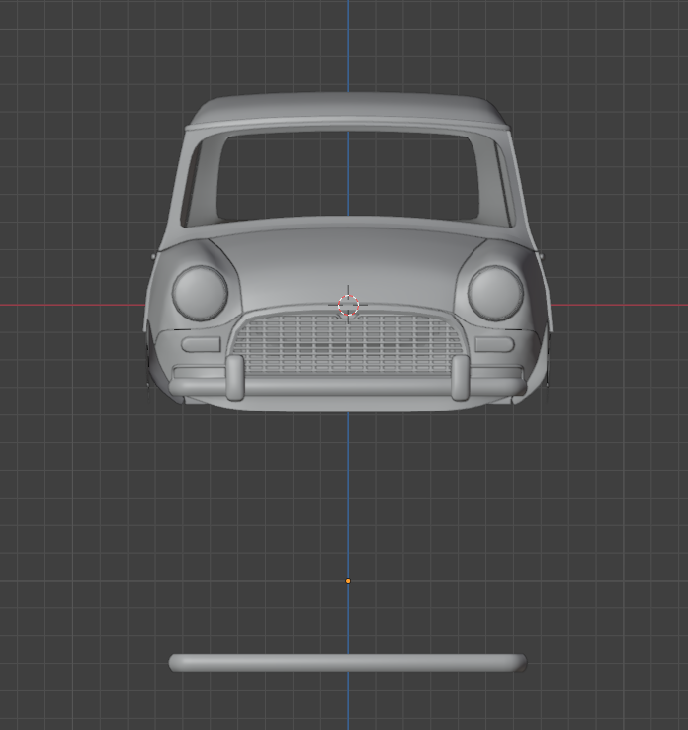Click the blue Z axis line above the car
This screenshot has width=688, height=730.
pos(348,45)
